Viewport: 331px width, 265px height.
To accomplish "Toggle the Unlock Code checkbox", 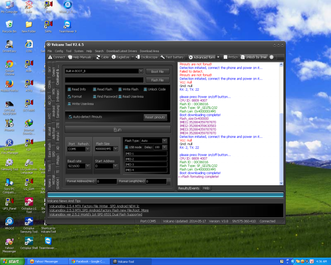I will tap(145, 89).
